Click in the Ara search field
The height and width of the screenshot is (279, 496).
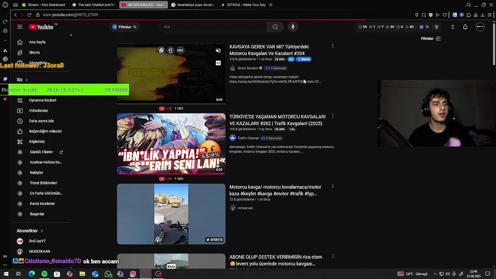click(214, 27)
